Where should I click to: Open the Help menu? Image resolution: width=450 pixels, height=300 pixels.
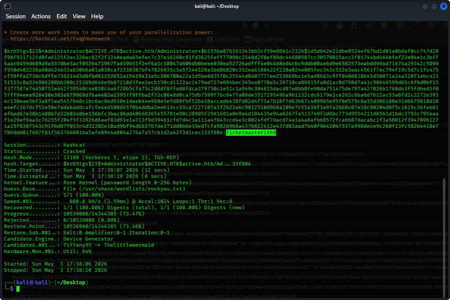click(97, 16)
